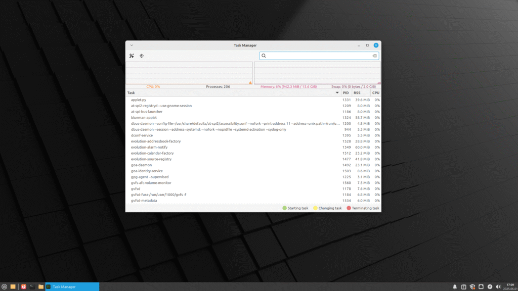Click the green Starting task legend dot

(x=284, y=208)
